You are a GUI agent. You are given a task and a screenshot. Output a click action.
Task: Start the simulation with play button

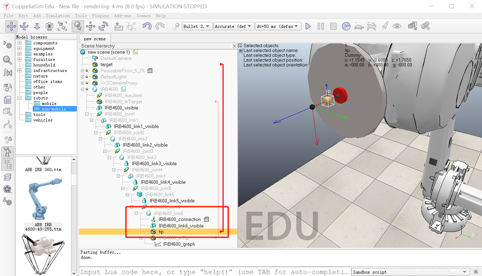click(308, 26)
